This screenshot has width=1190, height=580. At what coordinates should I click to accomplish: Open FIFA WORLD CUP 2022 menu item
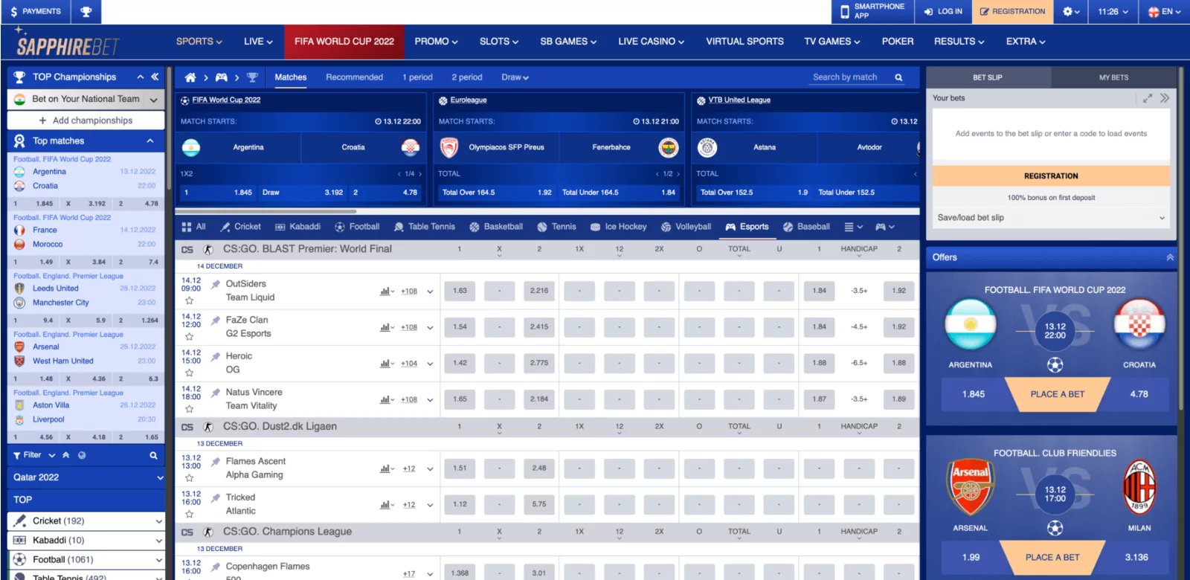[x=344, y=42]
